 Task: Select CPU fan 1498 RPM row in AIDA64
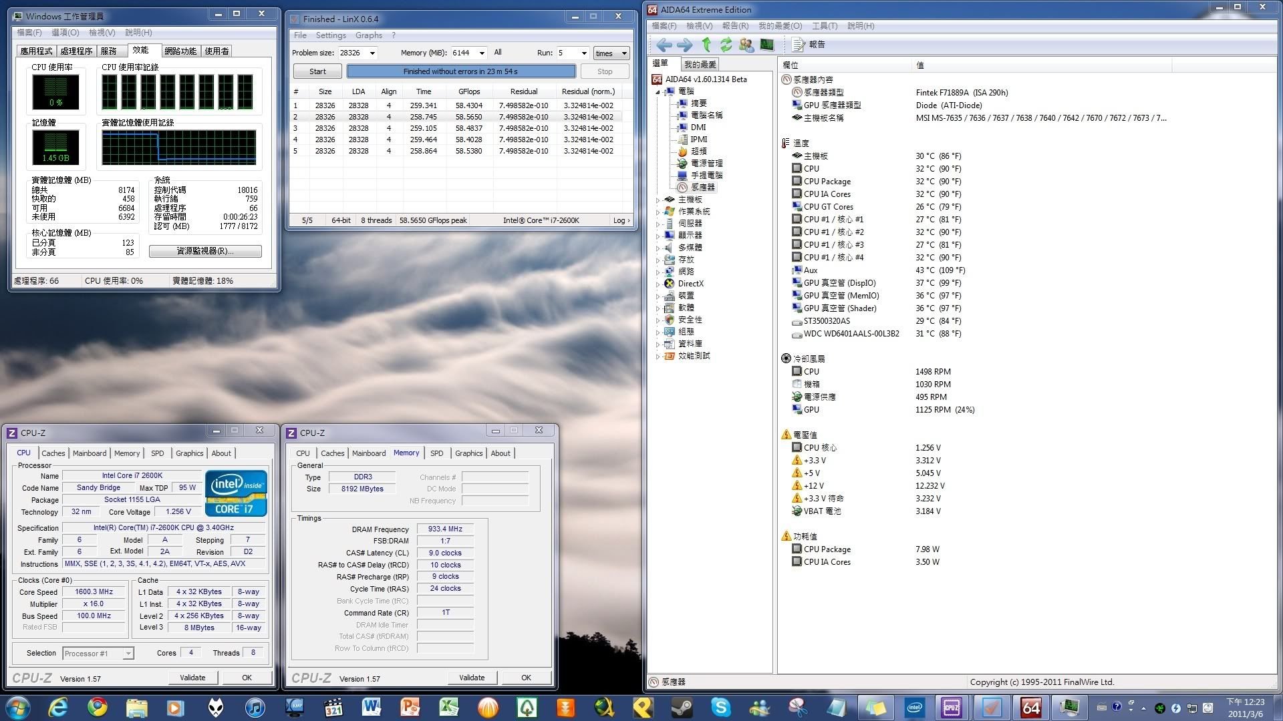click(x=871, y=372)
